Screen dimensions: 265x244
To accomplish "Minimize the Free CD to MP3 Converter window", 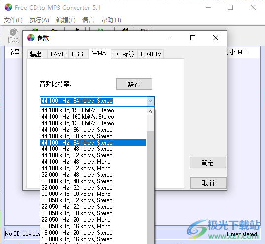I will [x=208, y=7].
